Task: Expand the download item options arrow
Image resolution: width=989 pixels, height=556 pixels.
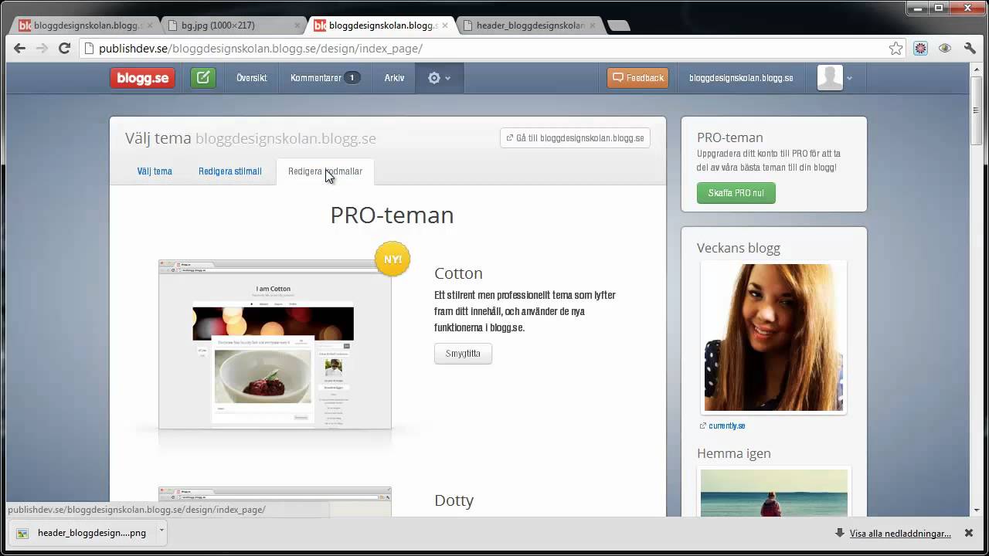Action: tap(161, 531)
